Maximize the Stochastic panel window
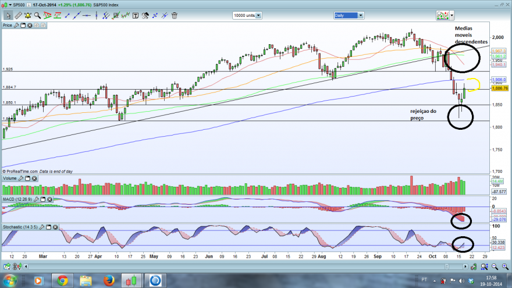Screen dimensions: 512x288 [49, 227]
